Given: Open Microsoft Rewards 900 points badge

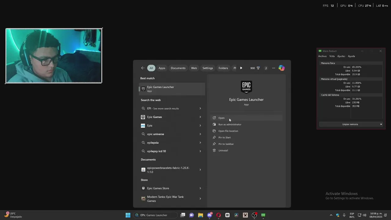Looking at the screenshot, I should [x=255, y=68].
